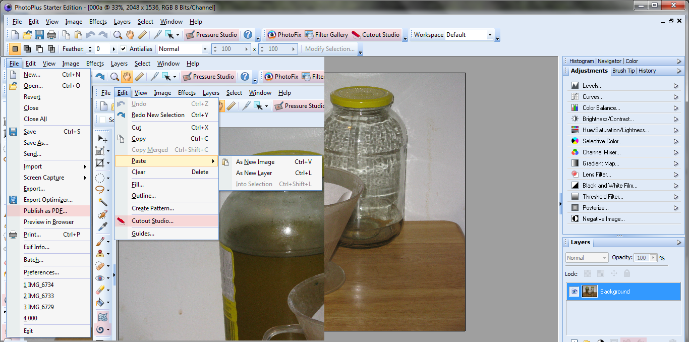Viewport: 689px width, 342px height.
Task: Click the Color Balance adjustment icon
Action: coord(575,108)
